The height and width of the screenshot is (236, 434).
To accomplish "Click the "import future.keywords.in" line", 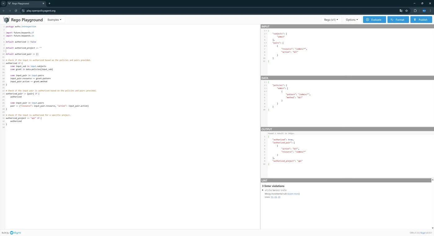I will 20,36.
